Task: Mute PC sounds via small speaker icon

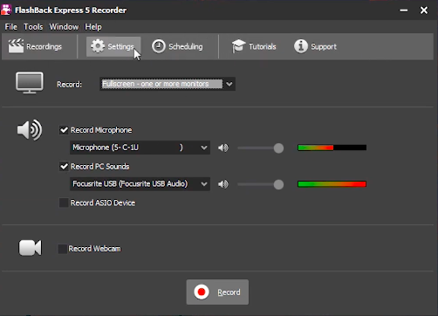Action: (x=223, y=184)
